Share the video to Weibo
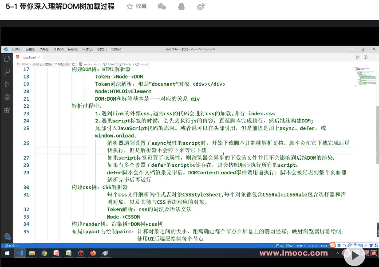 click(200, 7)
